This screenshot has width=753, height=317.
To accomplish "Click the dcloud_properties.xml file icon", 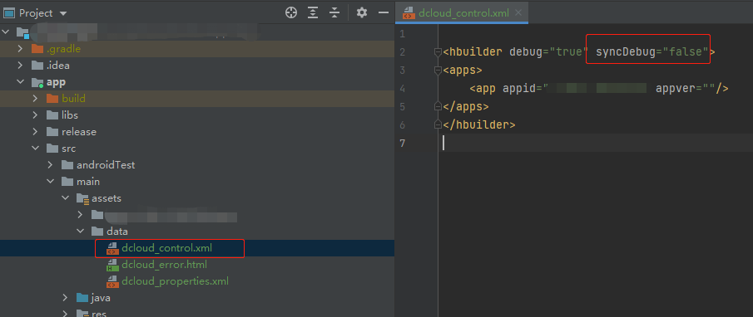I will click(111, 281).
